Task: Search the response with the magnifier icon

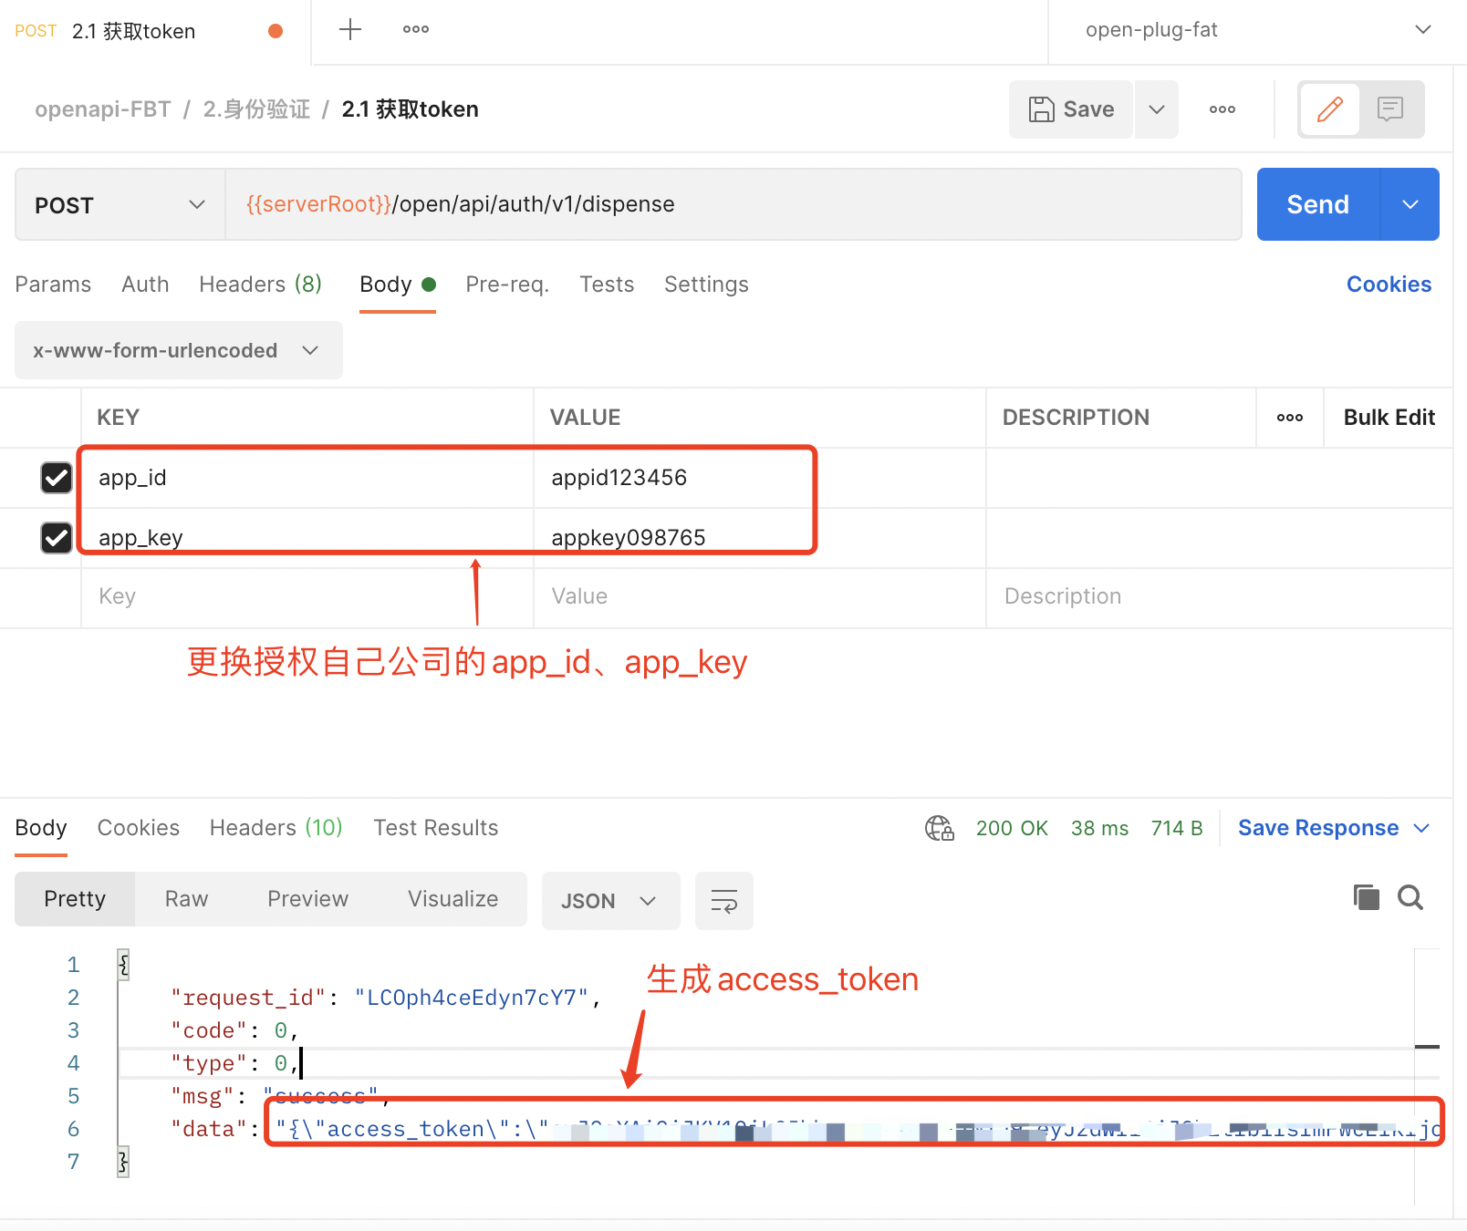Action: click(x=1410, y=898)
